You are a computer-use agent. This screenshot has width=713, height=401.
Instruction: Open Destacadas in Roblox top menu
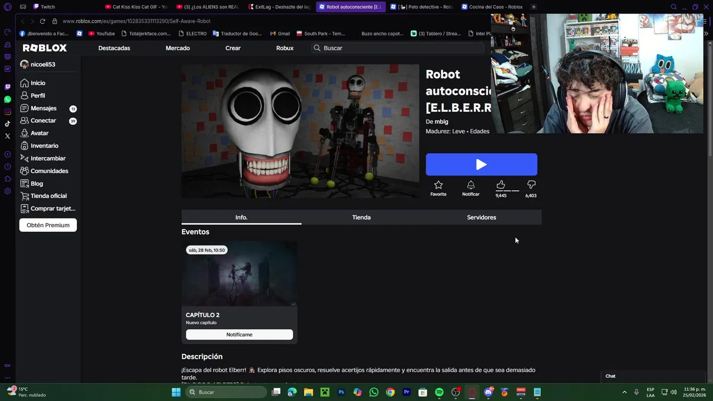pyautogui.click(x=114, y=48)
